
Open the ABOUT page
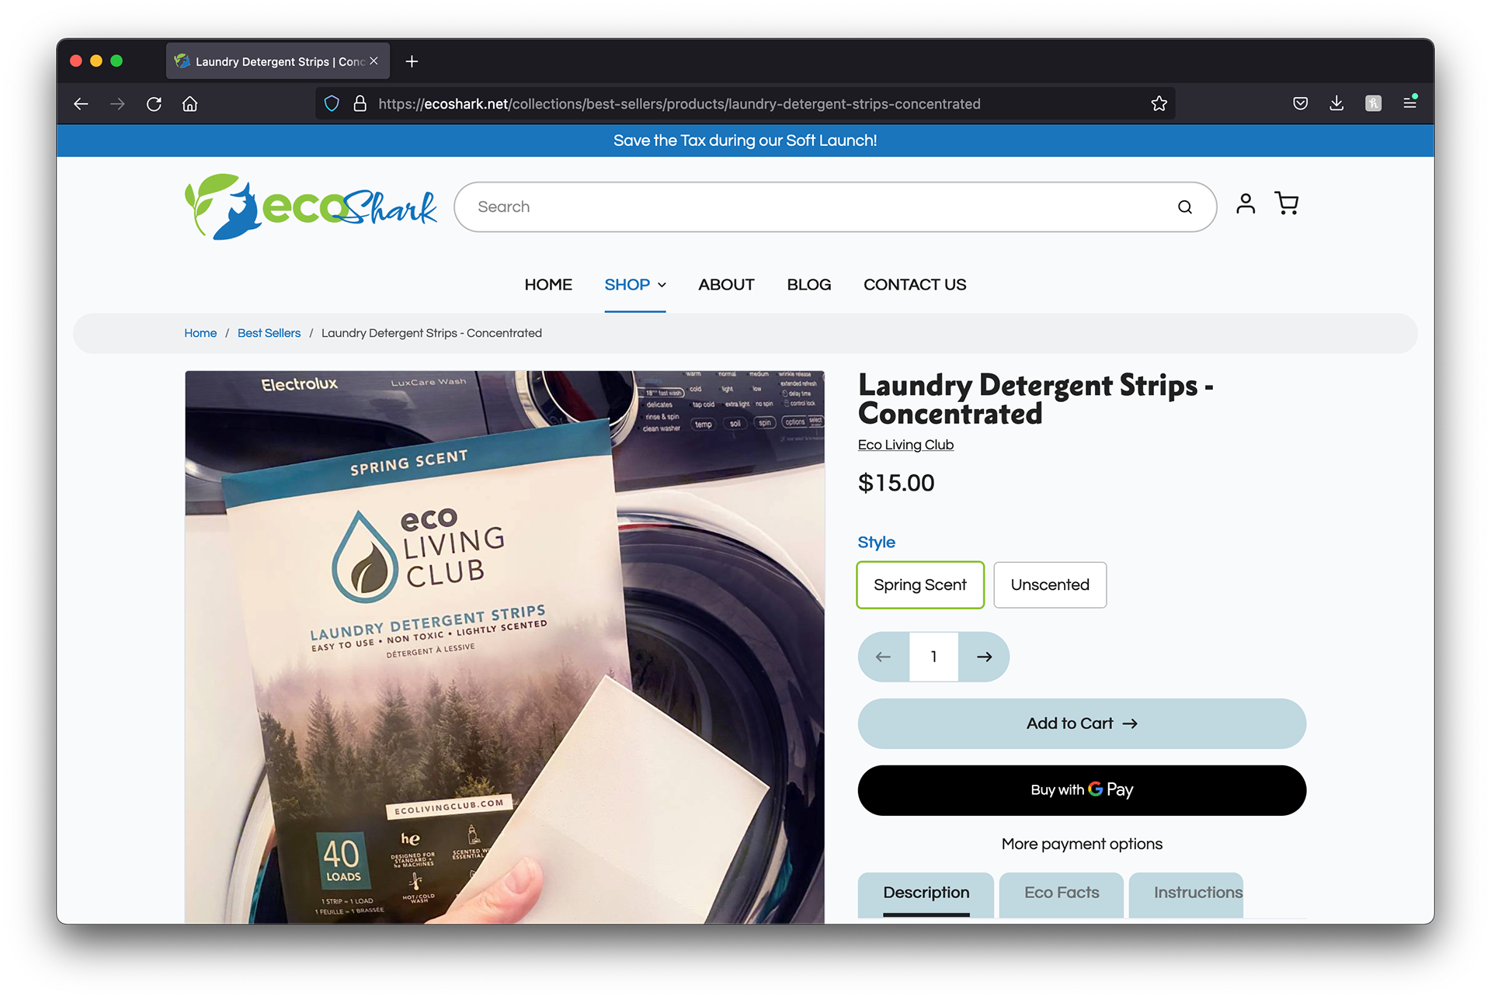tap(726, 285)
